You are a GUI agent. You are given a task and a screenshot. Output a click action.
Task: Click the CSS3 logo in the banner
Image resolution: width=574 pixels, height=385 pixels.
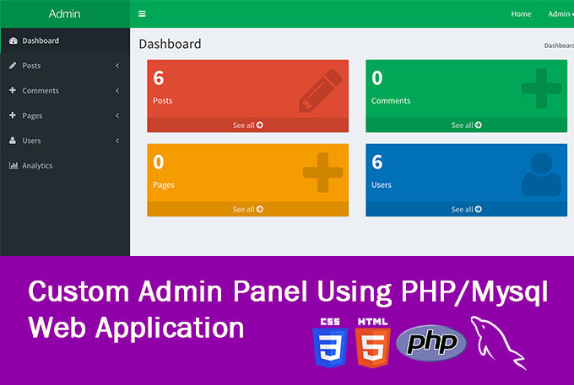click(330, 343)
